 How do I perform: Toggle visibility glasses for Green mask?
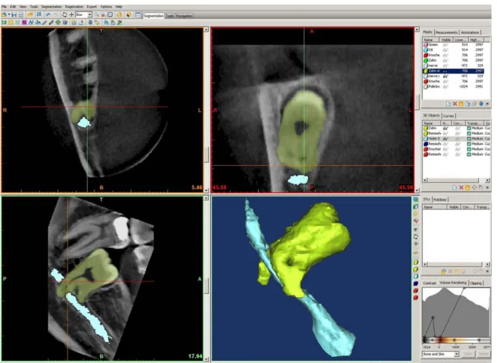pyautogui.click(x=446, y=44)
